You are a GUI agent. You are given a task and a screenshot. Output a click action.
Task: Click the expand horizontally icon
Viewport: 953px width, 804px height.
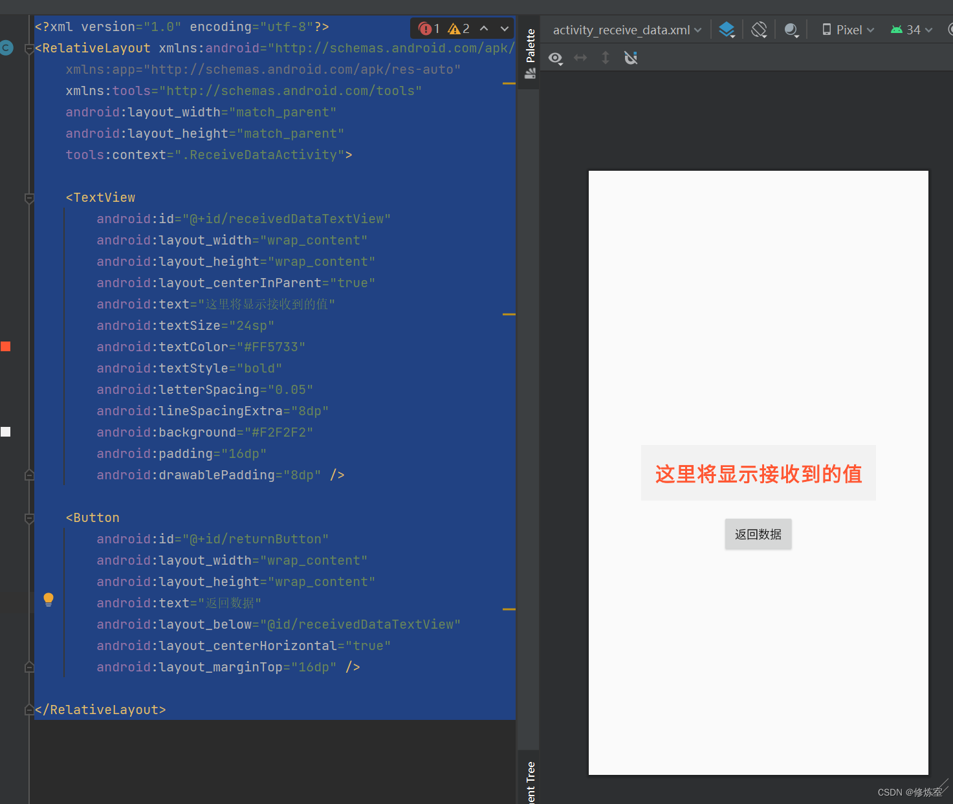pyautogui.click(x=580, y=58)
